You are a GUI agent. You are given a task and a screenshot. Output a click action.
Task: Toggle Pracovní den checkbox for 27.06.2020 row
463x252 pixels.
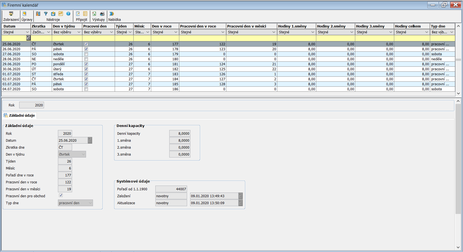pos(86,54)
